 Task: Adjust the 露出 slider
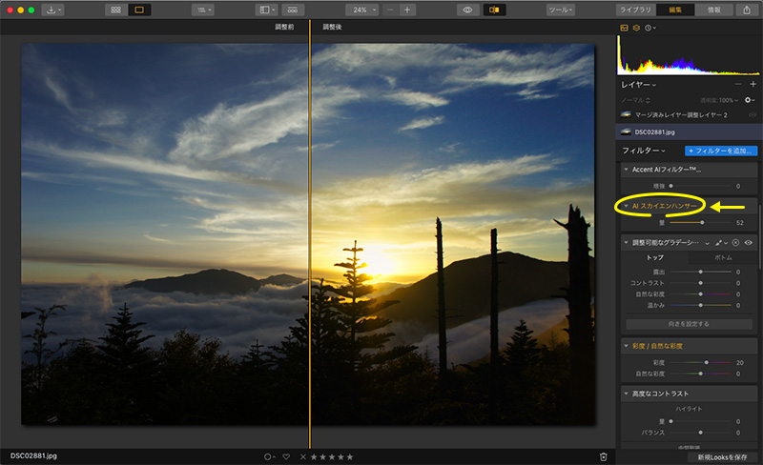701,272
